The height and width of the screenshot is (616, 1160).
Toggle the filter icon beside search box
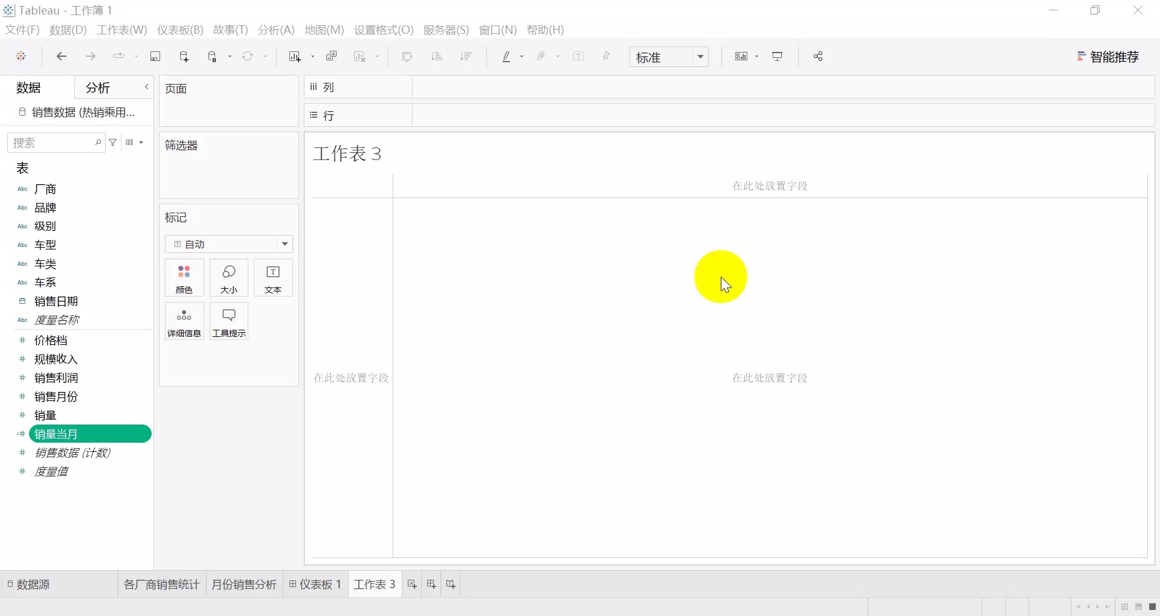[113, 143]
